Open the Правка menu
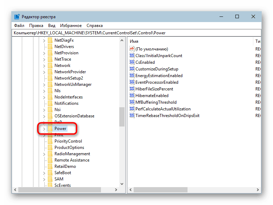The image size is (273, 205). [x=36, y=26]
